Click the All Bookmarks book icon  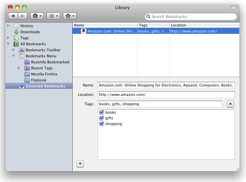click(x=16, y=44)
